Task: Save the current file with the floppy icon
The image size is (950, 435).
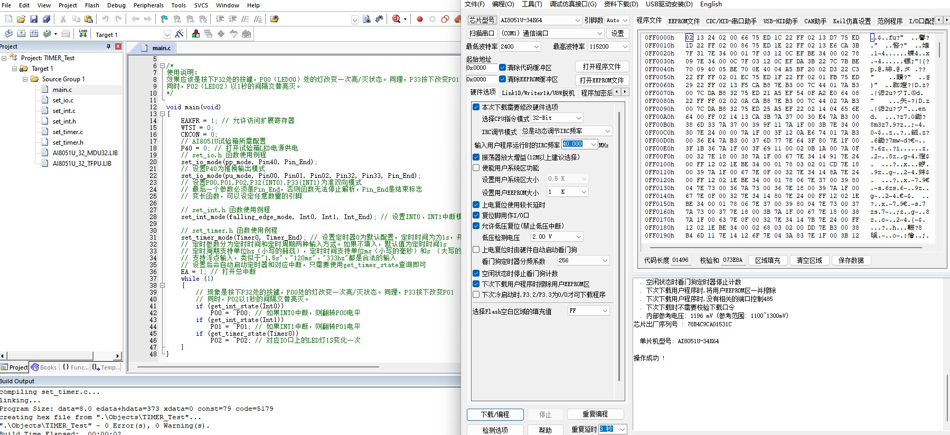Action: tap(34, 19)
